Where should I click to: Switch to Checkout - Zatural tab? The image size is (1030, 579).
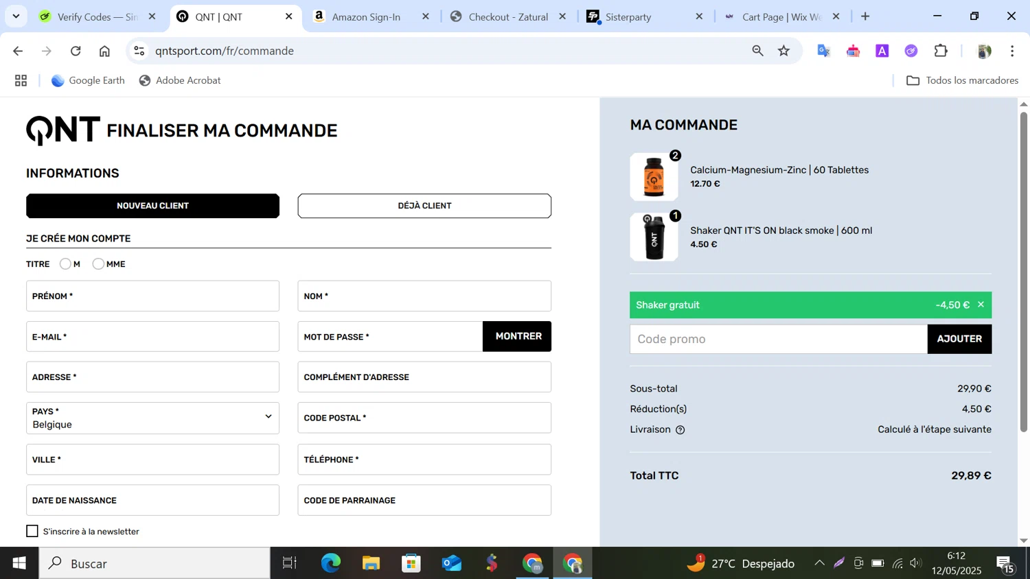(x=508, y=16)
